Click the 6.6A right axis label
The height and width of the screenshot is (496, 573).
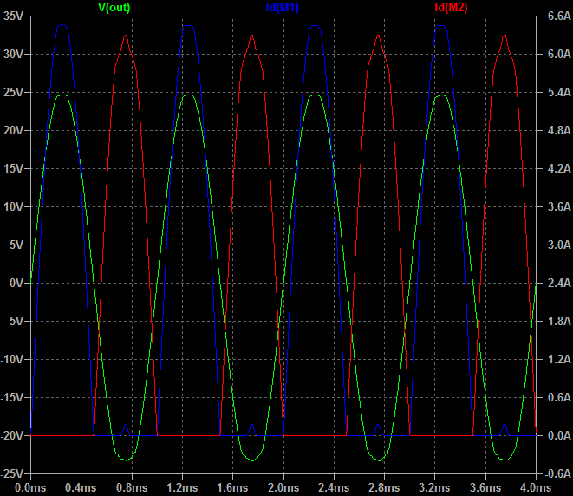(x=559, y=16)
